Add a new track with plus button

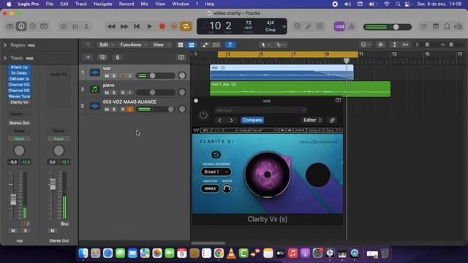[88, 57]
